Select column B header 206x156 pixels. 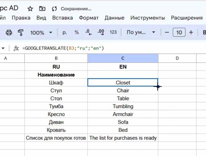point(56,58)
